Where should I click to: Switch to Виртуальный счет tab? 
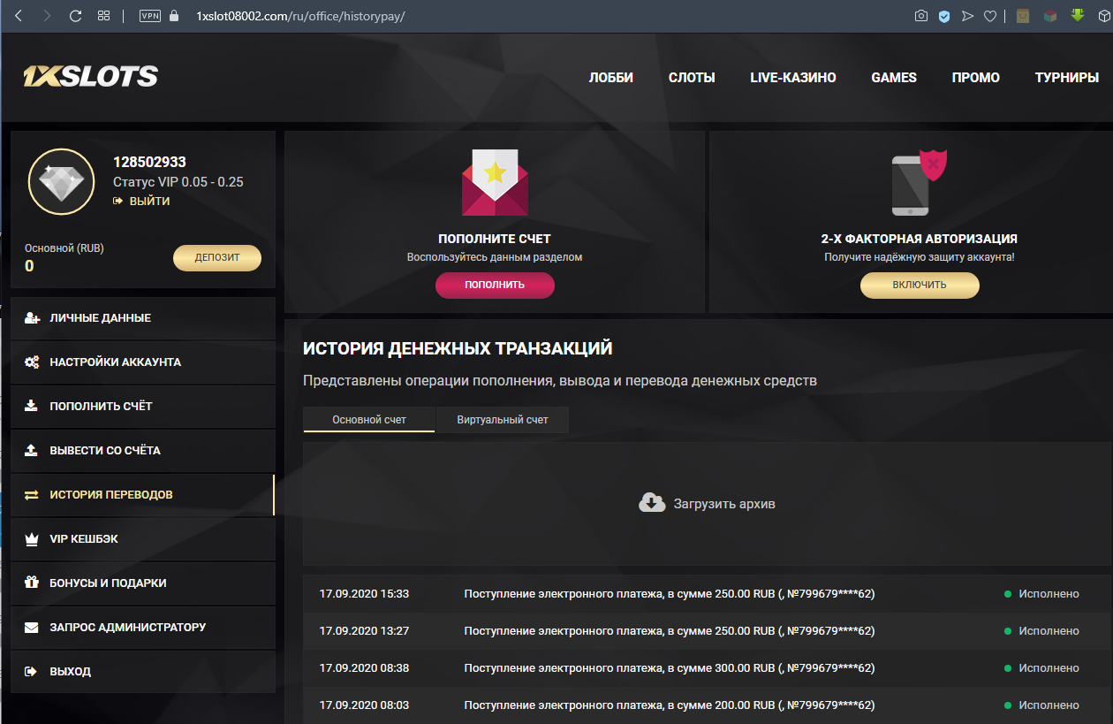(x=502, y=420)
